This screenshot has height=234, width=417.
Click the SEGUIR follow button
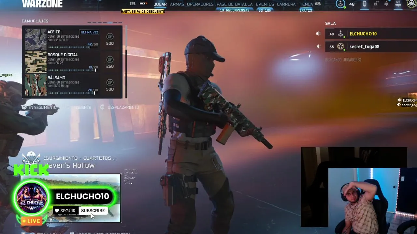tap(65, 211)
